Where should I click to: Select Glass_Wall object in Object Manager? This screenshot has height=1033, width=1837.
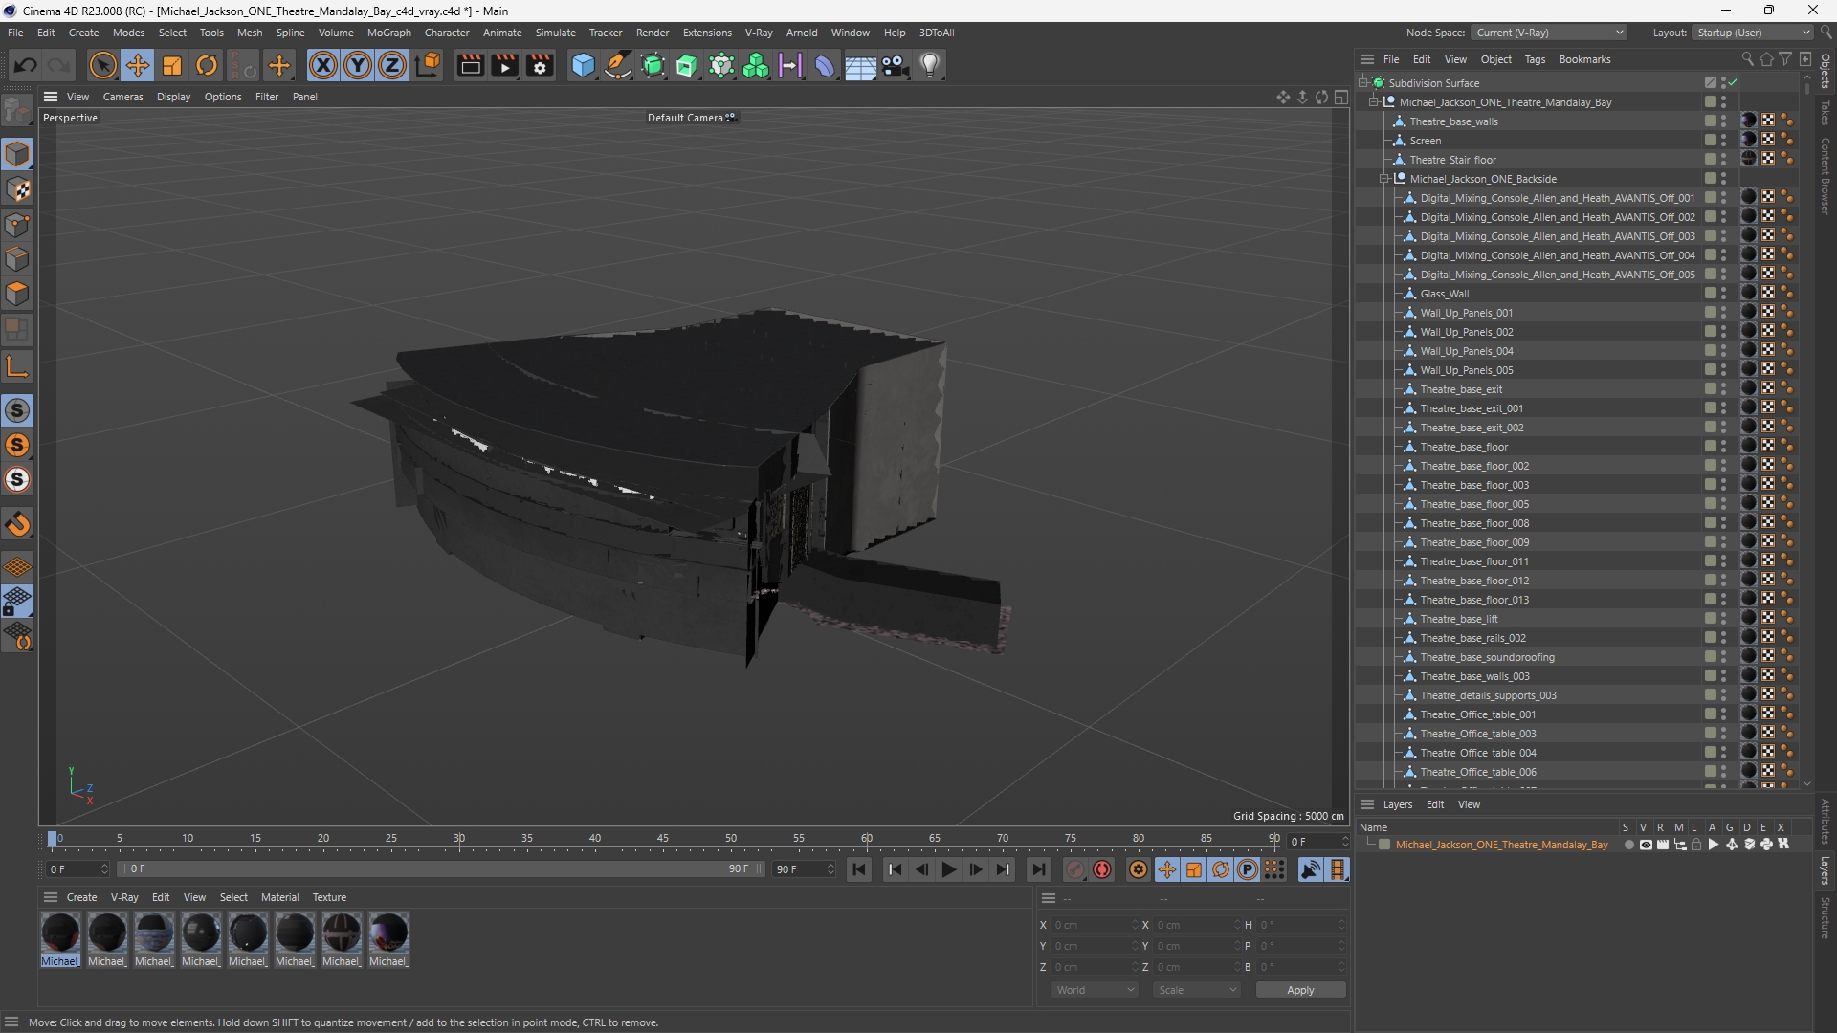[1444, 294]
